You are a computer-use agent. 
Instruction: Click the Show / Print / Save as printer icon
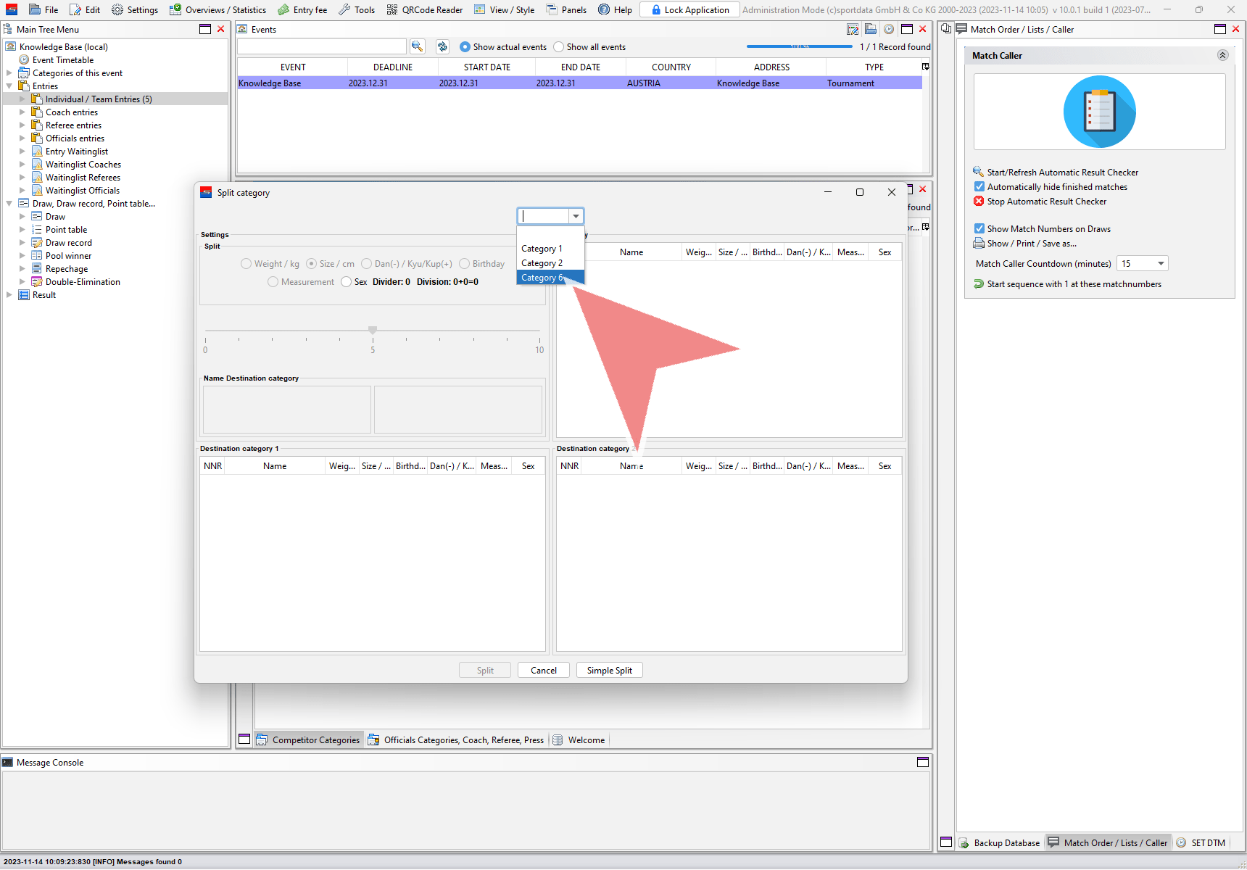[979, 244]
